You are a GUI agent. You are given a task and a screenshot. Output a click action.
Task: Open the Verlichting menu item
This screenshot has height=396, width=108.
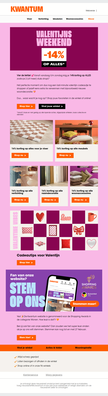tap(43, 19)
